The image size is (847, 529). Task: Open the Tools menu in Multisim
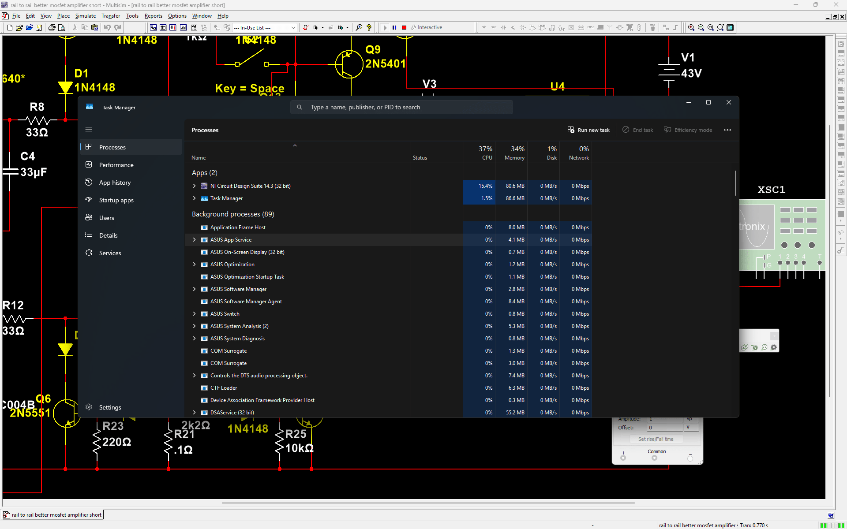pos(132,16)
